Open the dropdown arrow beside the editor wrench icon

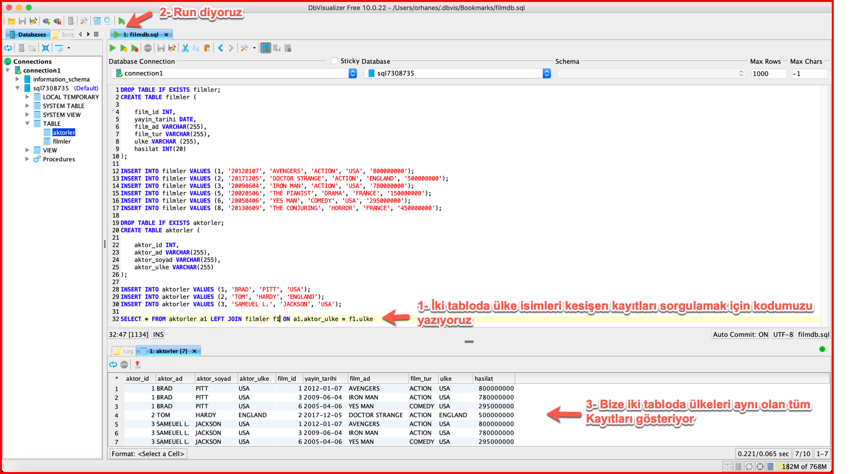click(x=254, y=48)
